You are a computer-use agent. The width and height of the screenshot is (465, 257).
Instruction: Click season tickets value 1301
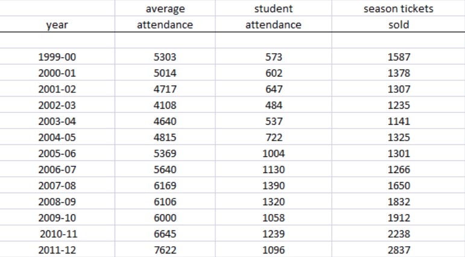tap(399, 153)
